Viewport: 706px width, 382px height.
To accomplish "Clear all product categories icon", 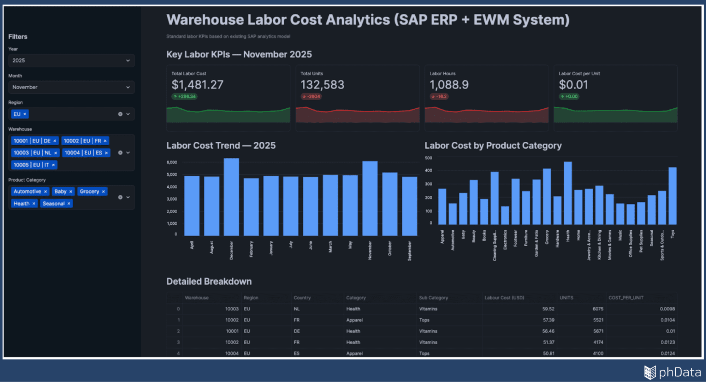I will (120, 197).
